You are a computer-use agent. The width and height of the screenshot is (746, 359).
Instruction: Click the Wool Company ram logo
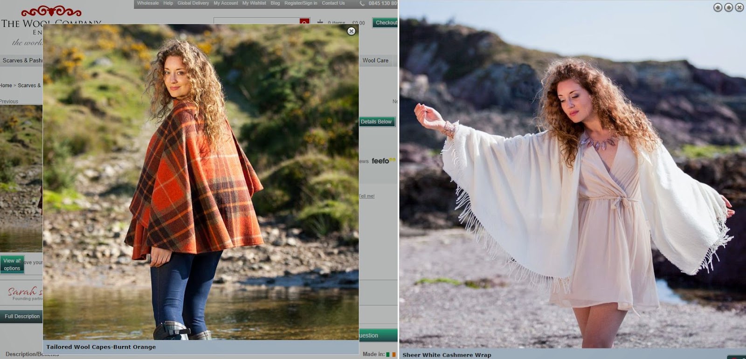51,11
